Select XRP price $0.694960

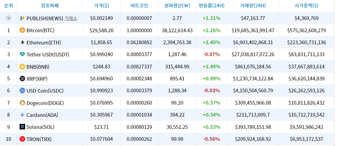click(x=102, y=79)
